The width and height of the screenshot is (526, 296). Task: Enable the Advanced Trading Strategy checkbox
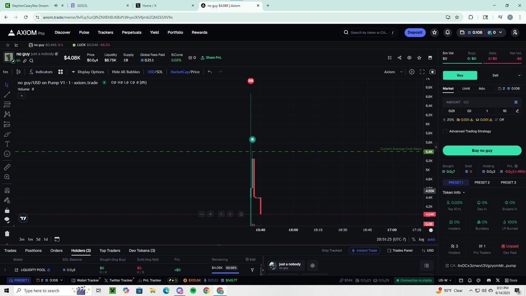[445, 131]
